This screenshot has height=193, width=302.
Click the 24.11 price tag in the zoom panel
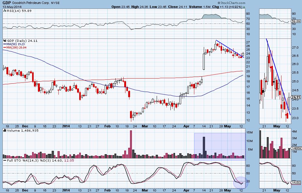pos(296,97)
